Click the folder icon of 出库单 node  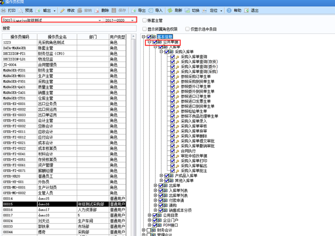pos(165,185)
